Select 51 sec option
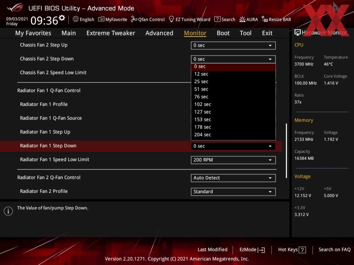The height and width of the screenshot is (265, 354). click(233, 89)
